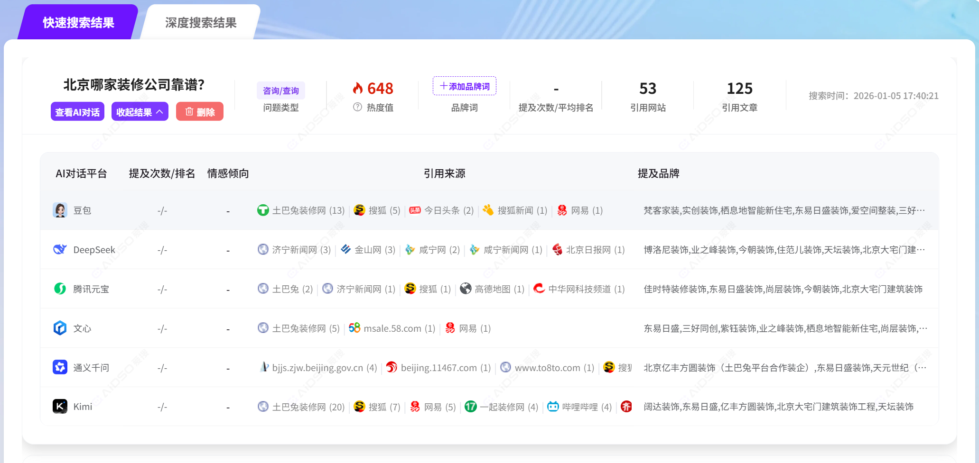The image size is (979, 463).
Task: Click beijing.11467.com red swirl icon
Action: click(x=392, y=367)
